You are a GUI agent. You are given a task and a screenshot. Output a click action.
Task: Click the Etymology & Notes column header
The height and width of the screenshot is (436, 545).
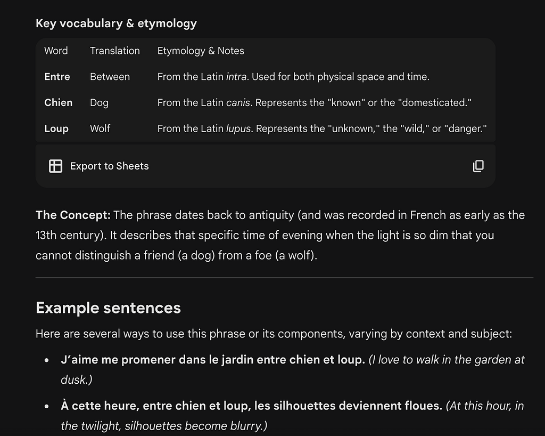click(x=201, y=51)
